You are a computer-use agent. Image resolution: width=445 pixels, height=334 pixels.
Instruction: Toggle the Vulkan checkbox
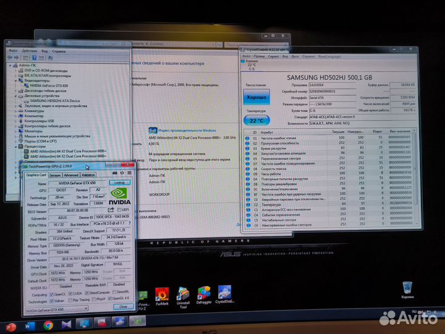point(51,301)
